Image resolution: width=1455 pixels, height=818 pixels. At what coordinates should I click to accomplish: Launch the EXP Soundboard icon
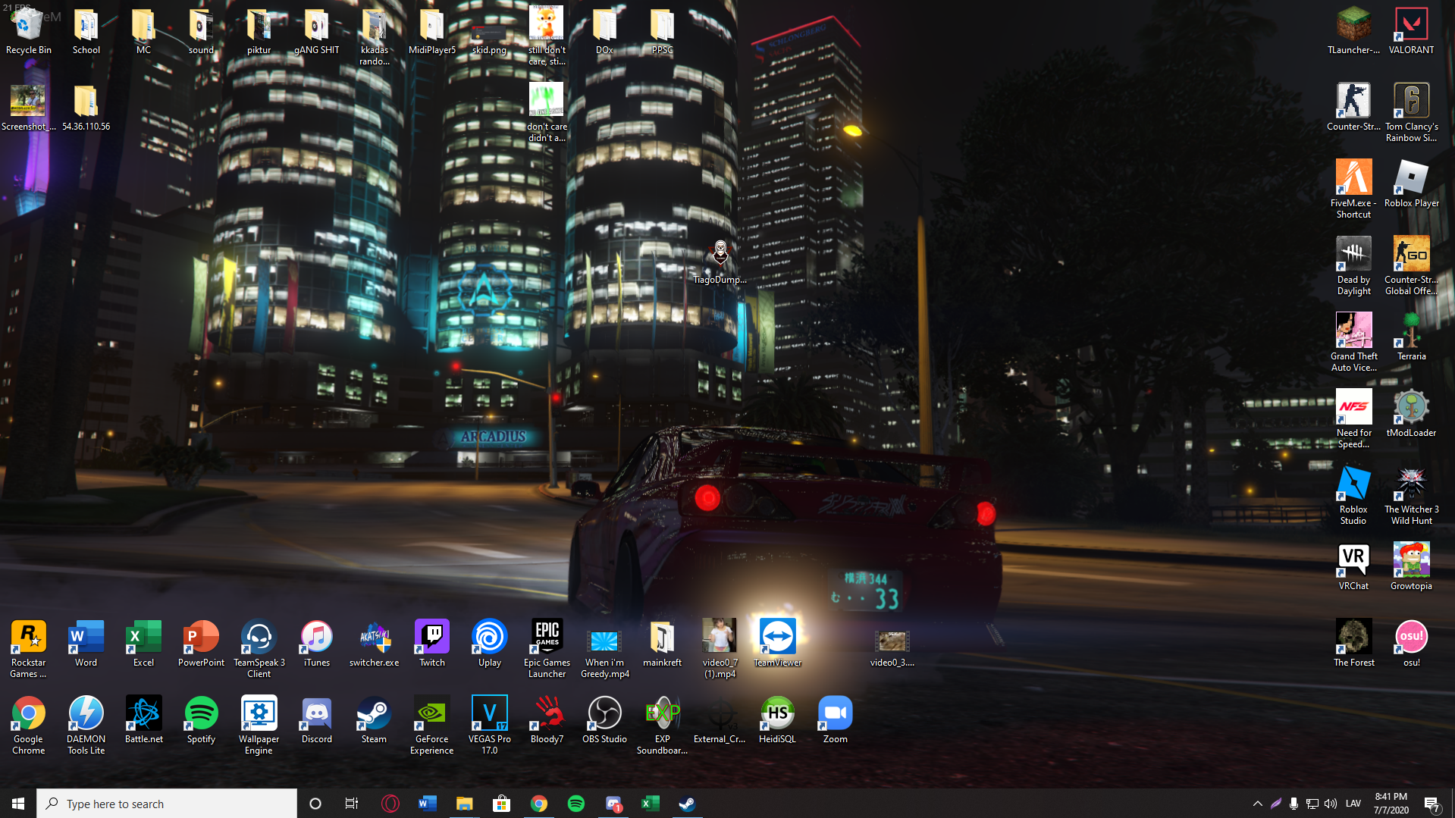[663, 726]
